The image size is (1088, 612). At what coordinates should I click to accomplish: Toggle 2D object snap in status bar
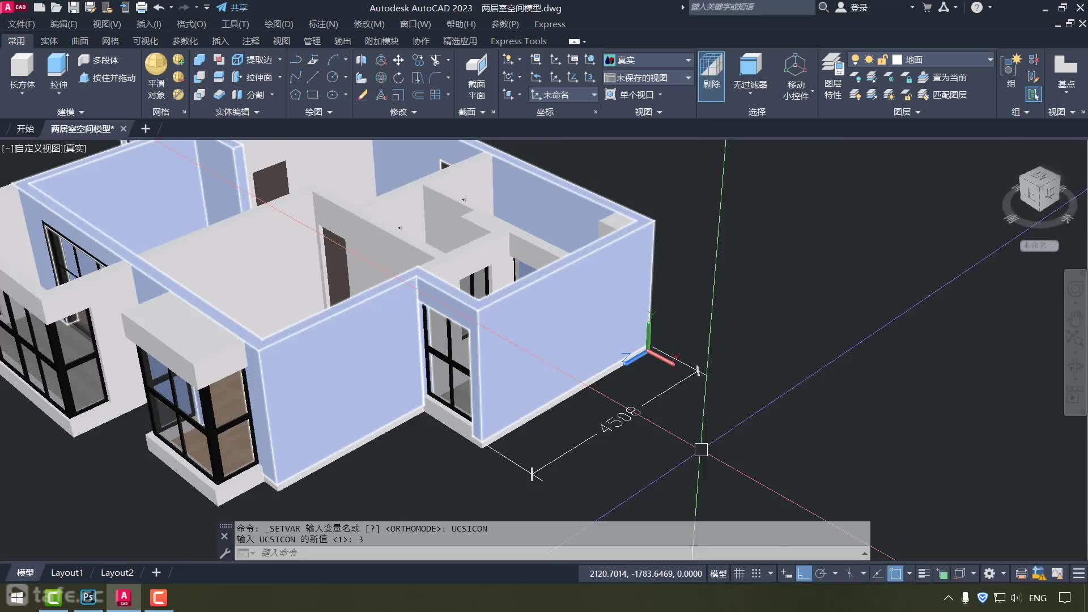pyautogui.click(x=895, y=573)
